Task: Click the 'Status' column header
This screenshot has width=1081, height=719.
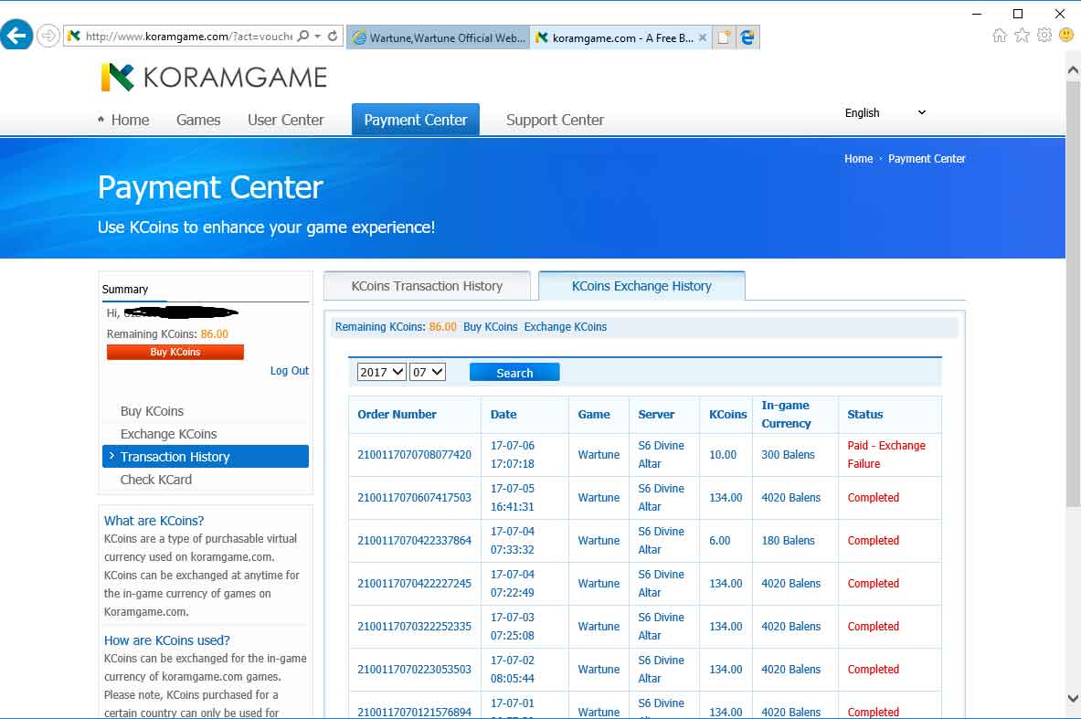Action: [x=864, y=414]
